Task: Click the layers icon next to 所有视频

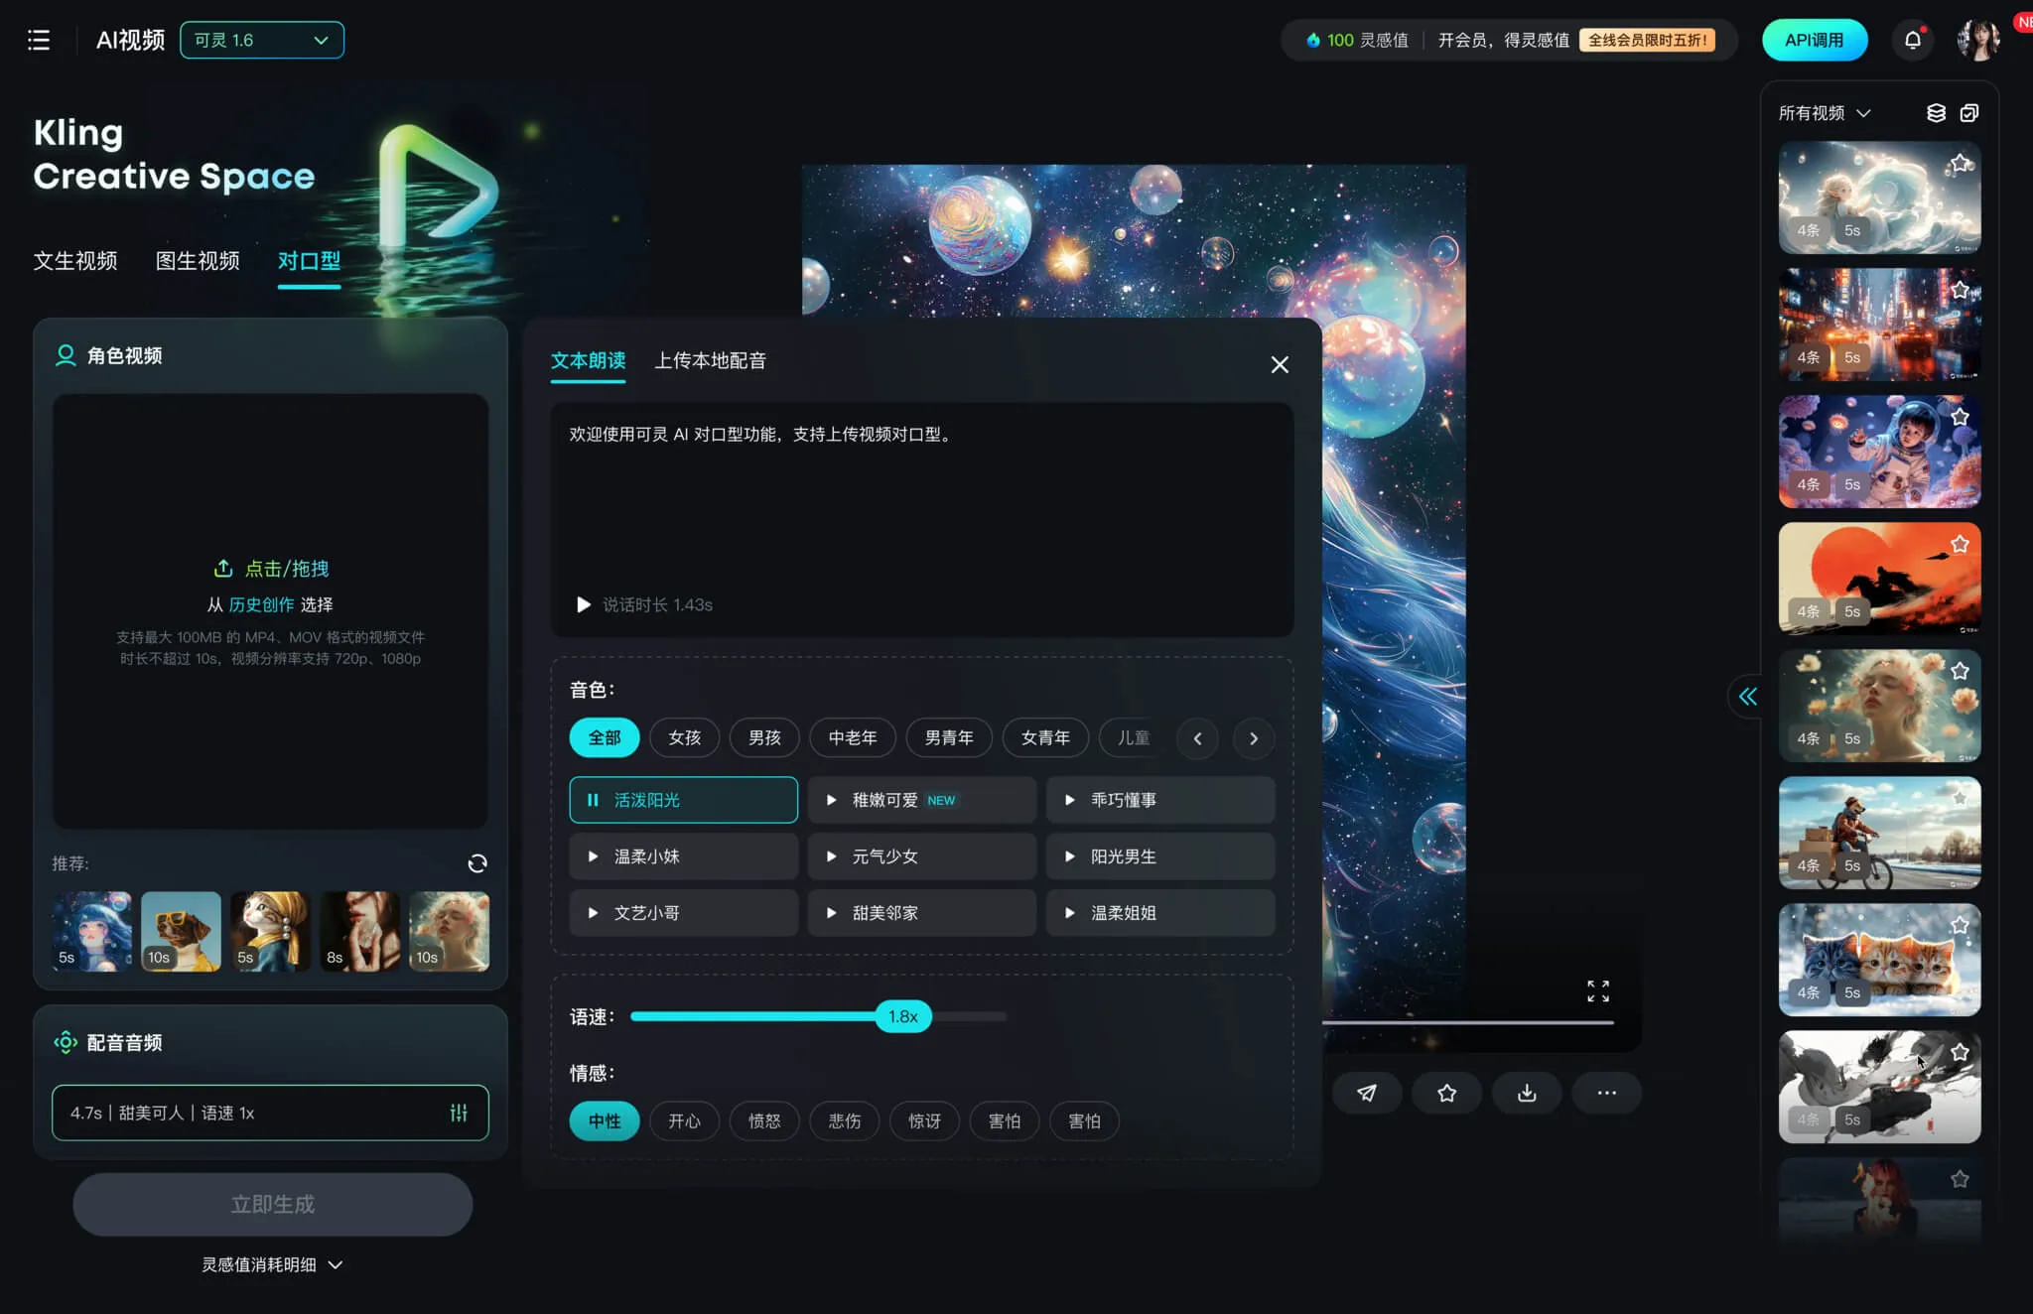Action: (x=1936, y=113)
